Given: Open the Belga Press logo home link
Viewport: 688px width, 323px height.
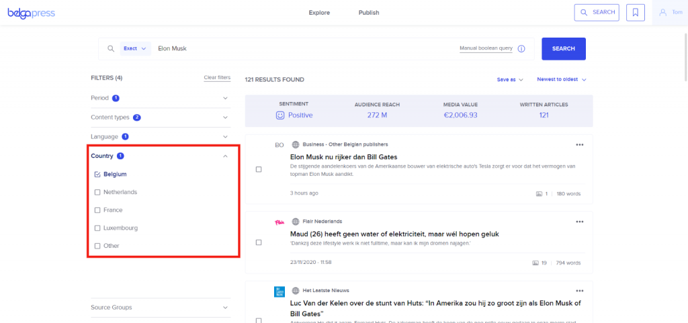Looking at the screenshot, I should (x=31, y=13).
